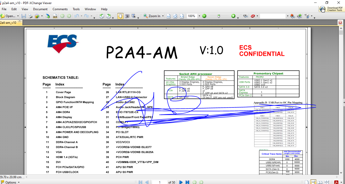Select the Hand tool
This screenshot has width=345, height=184.
120,16
